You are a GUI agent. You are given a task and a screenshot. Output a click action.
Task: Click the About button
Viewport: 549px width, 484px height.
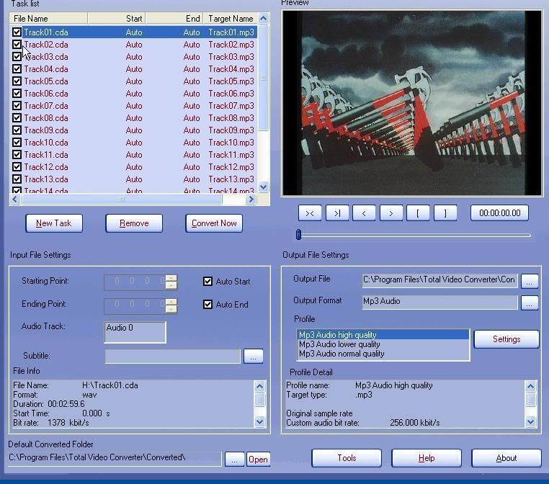[506, 458]
